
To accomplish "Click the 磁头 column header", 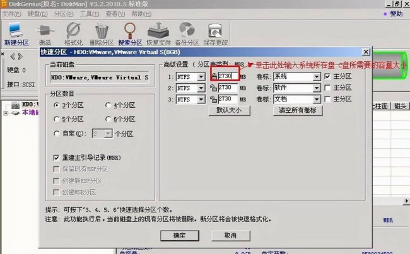I will pyautogui.click(x=400, y=106).
